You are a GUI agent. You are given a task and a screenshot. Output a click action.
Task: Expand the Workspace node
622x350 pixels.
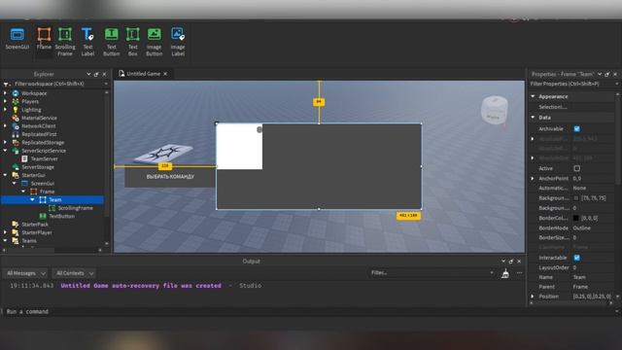pyautogui.click(x=5, y=93)
